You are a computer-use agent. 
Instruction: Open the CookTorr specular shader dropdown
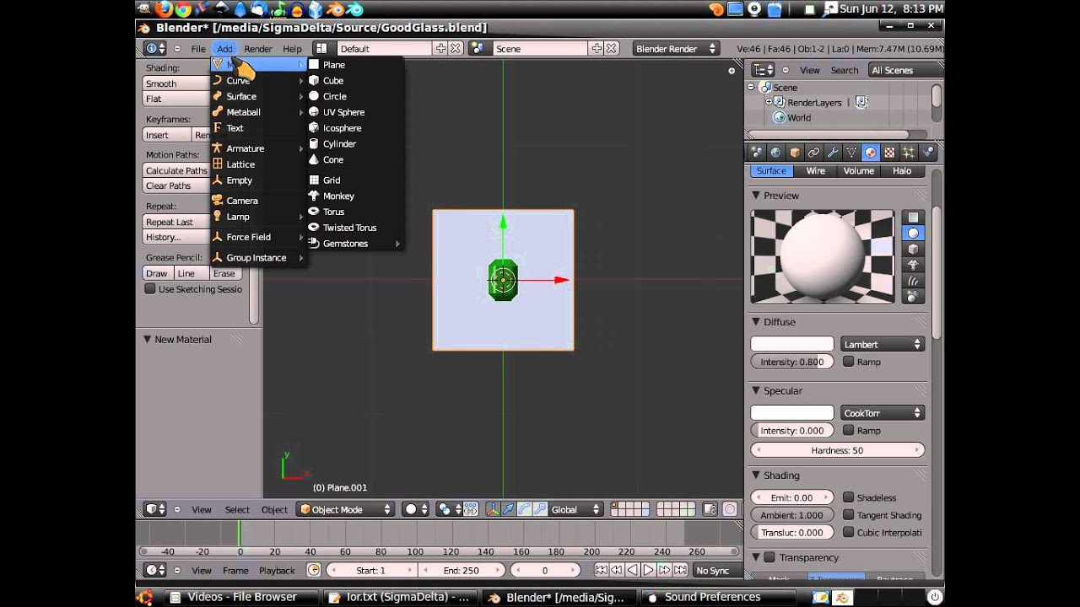883,413
